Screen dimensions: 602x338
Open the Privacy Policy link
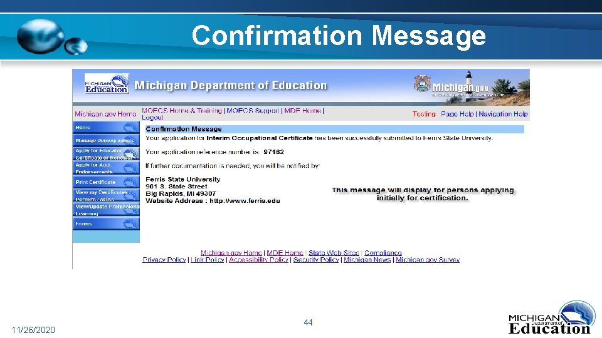point(164,259)
